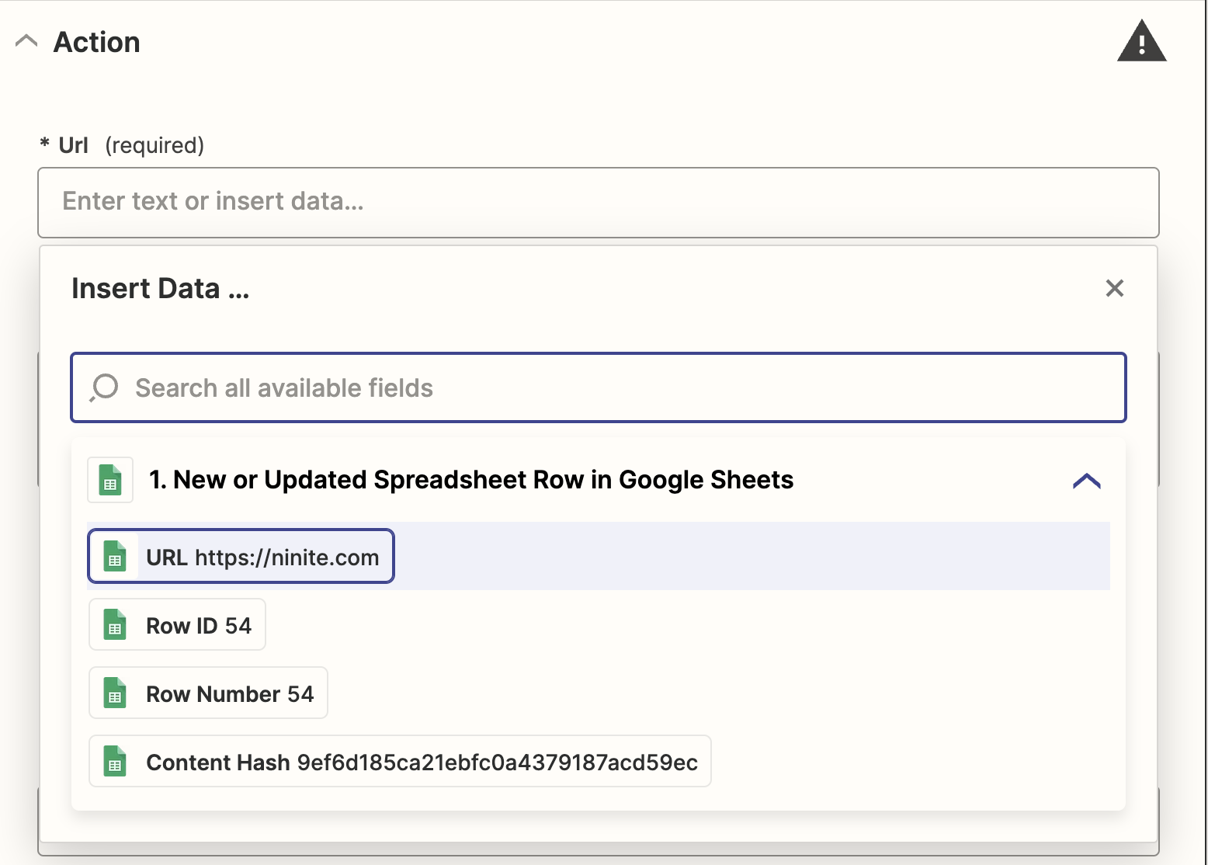Click the Google Sheets icon on the Row Number chip
The height and width of the screenshot is (865, 1208).
[115, 693]
